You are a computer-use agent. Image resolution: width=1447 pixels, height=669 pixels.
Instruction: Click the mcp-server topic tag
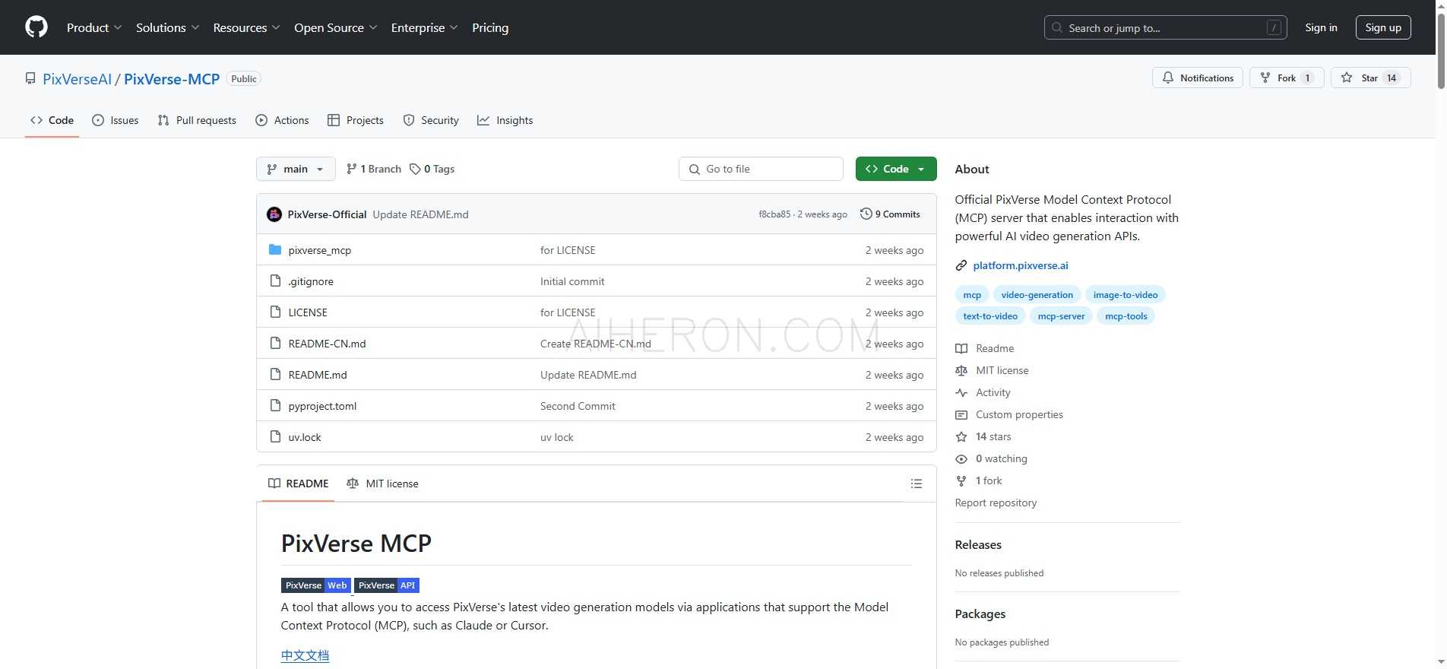point(1061,316)
